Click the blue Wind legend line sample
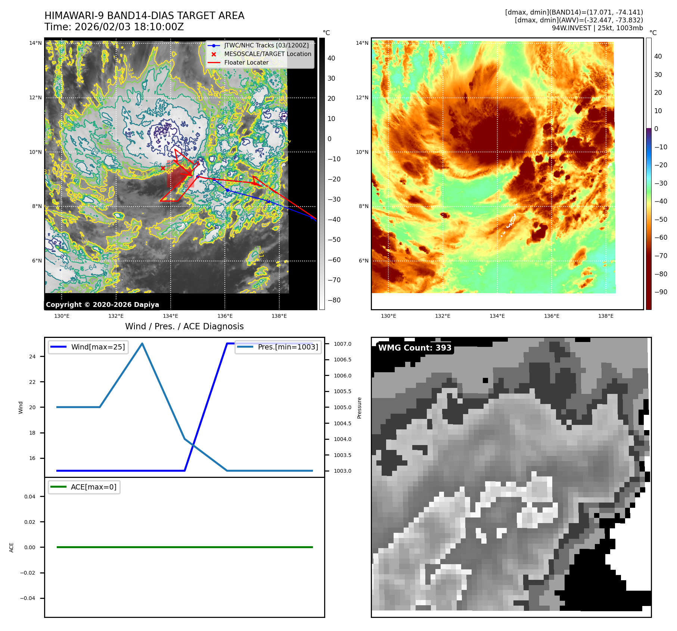Screen dimensions: 677x631 pos(58,347)
